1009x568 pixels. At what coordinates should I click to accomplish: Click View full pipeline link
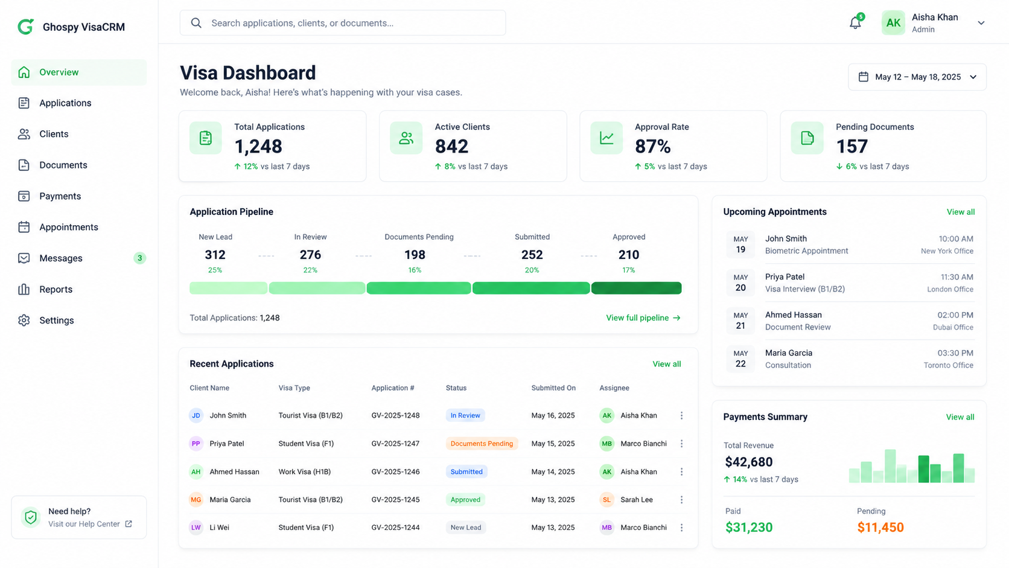(643, 318)
